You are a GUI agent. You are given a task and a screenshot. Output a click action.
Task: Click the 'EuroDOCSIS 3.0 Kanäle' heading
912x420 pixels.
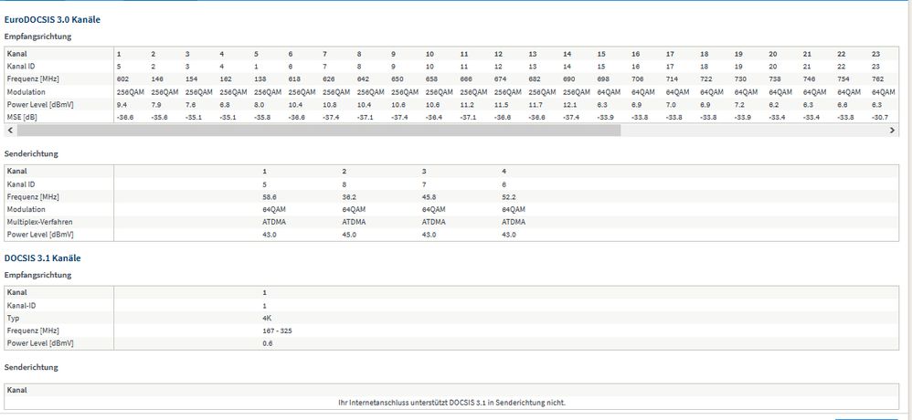(52, 20)
